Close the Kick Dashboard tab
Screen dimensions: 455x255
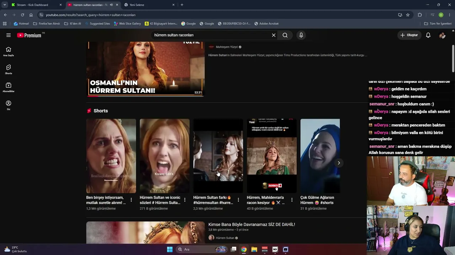coord(60,5)
